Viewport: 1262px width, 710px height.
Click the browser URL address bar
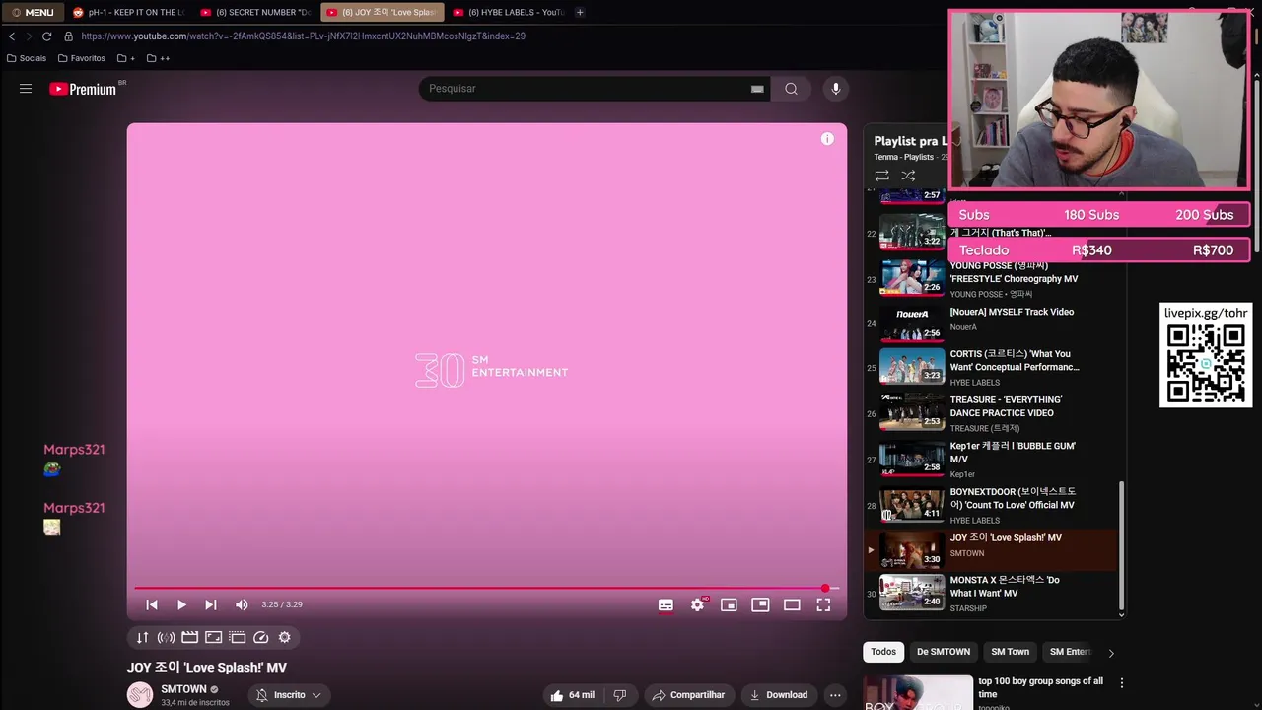(303, 36)
